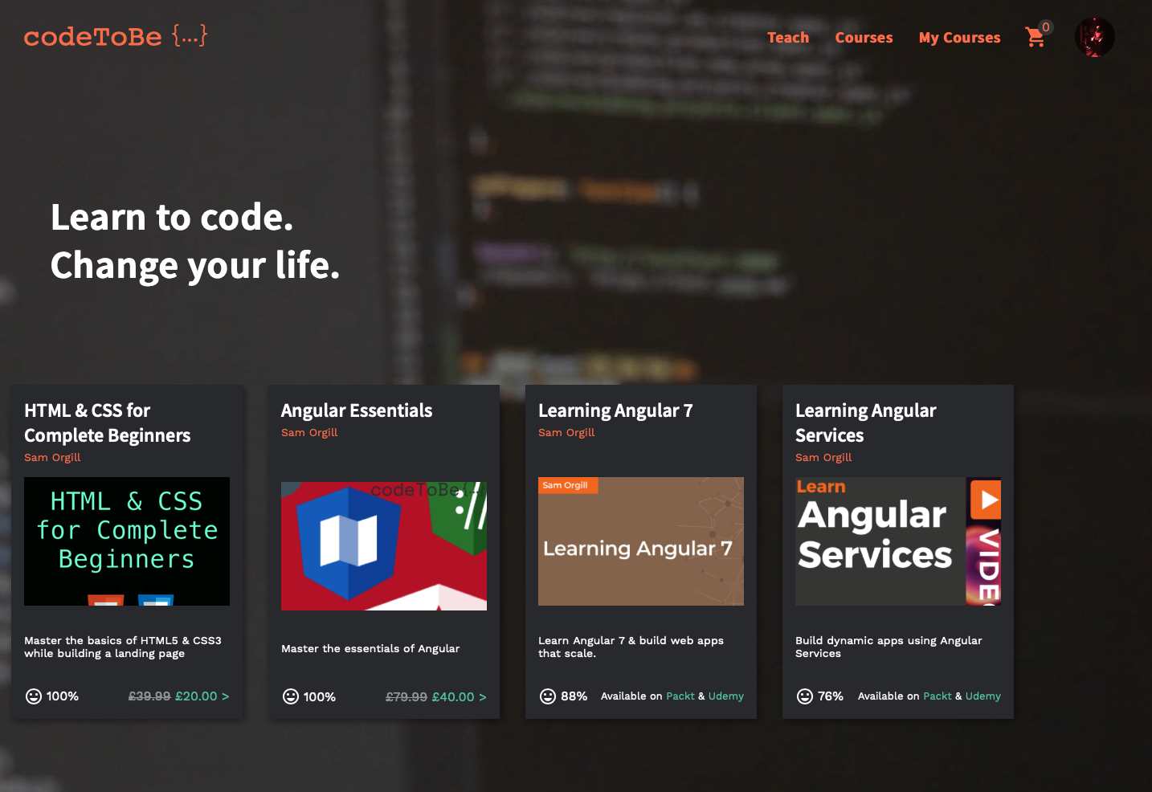The image size is (1152, 792).
Task: Open the shopping cart icon
Action: (x=1036, y=38)
